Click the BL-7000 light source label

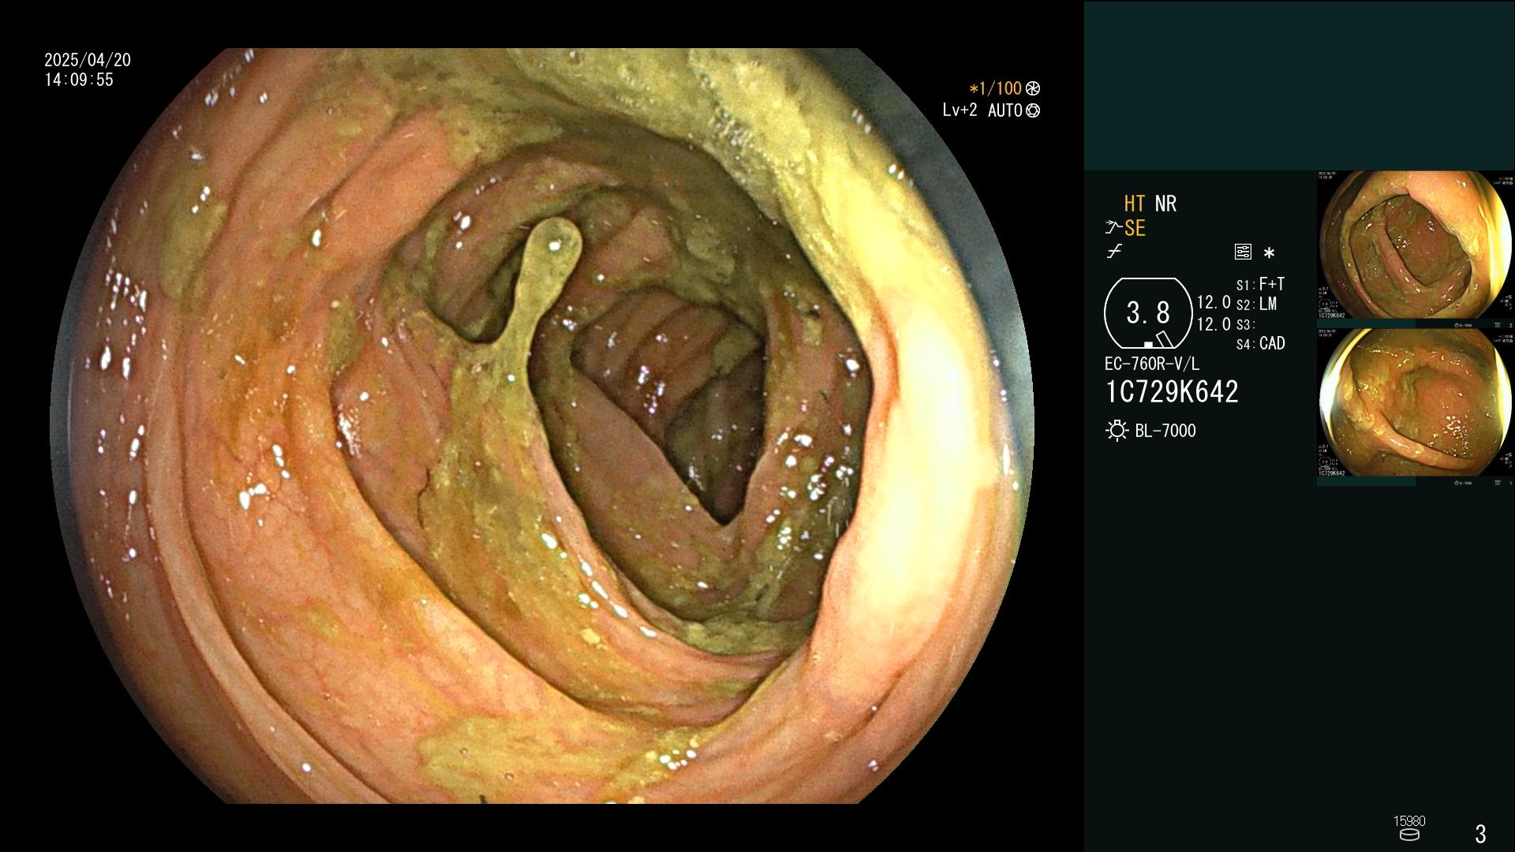point(1165,431)
